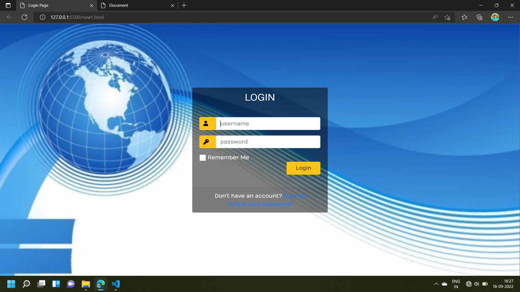
Task: Click the key icon beside password field
Action: tap(206, 142)
